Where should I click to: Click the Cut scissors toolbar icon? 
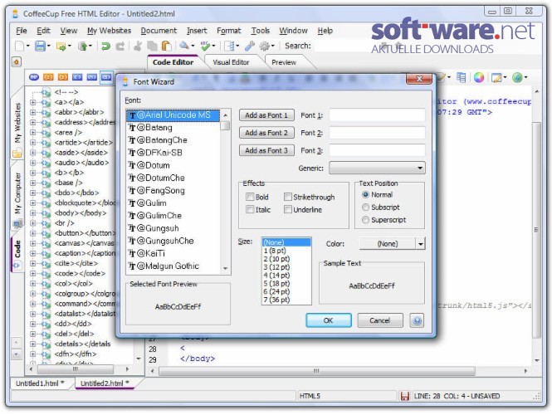coord(138,46)
